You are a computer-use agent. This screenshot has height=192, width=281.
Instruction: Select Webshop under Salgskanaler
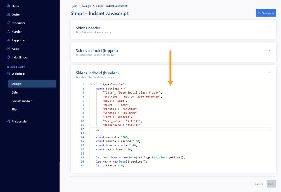coord(18,74)
